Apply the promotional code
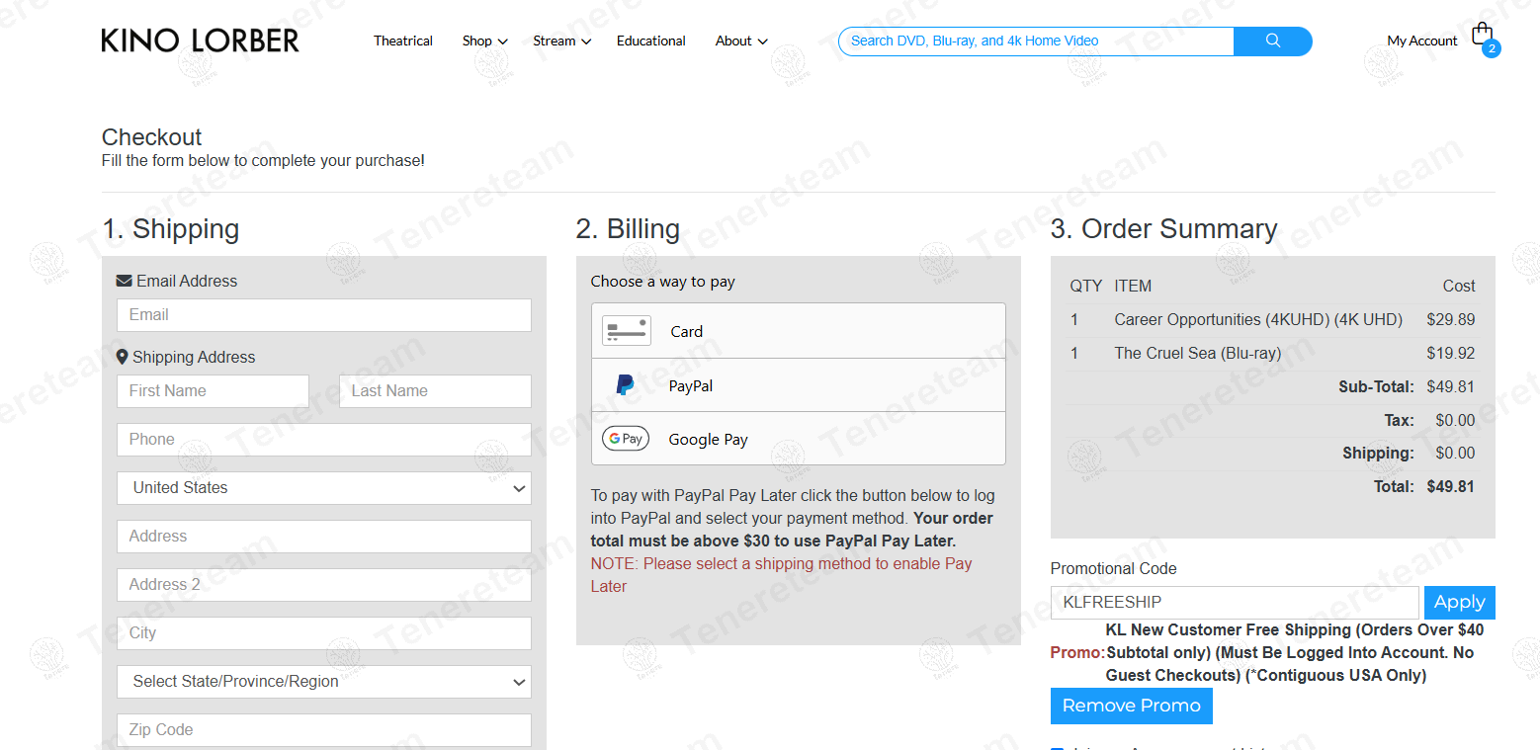Screen dimensions: 1540x750 pyautogui.click(x=1459, y=602)
